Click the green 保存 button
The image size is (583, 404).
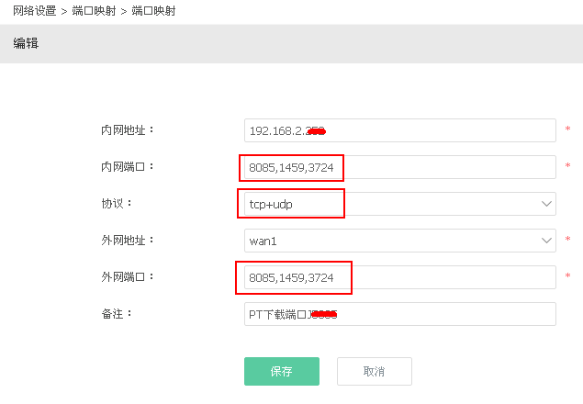282,371
